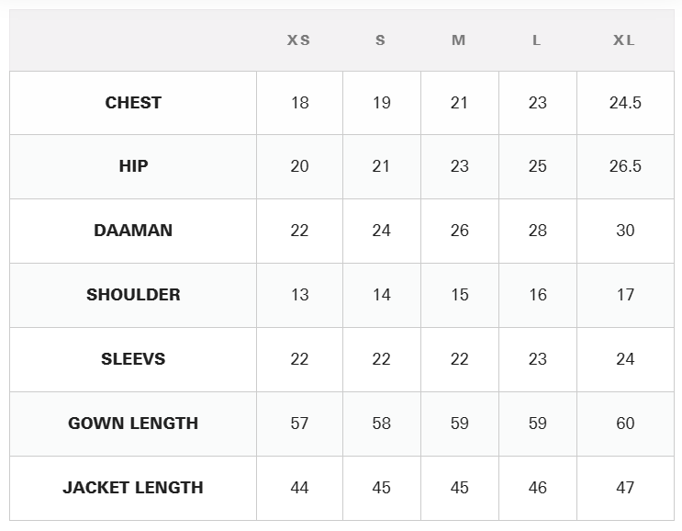The image size is (682, 531).
Task: Select the L size column header
Action: 537,40
